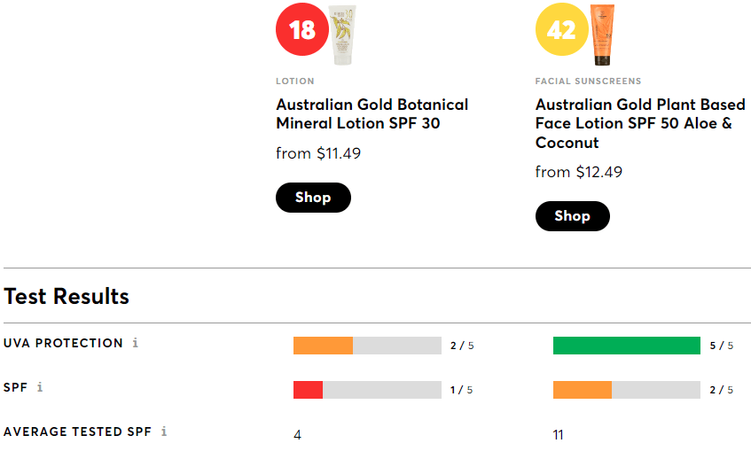Select the Botanical Mineral Lotion tube image

coord(343,35)
